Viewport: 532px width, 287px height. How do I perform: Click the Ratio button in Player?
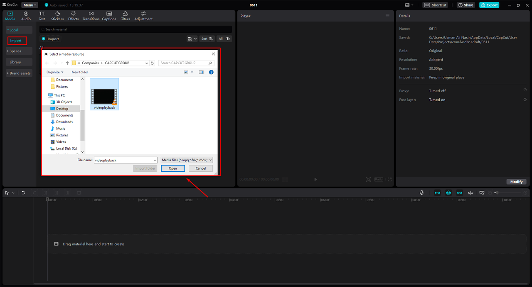(379, 180)
